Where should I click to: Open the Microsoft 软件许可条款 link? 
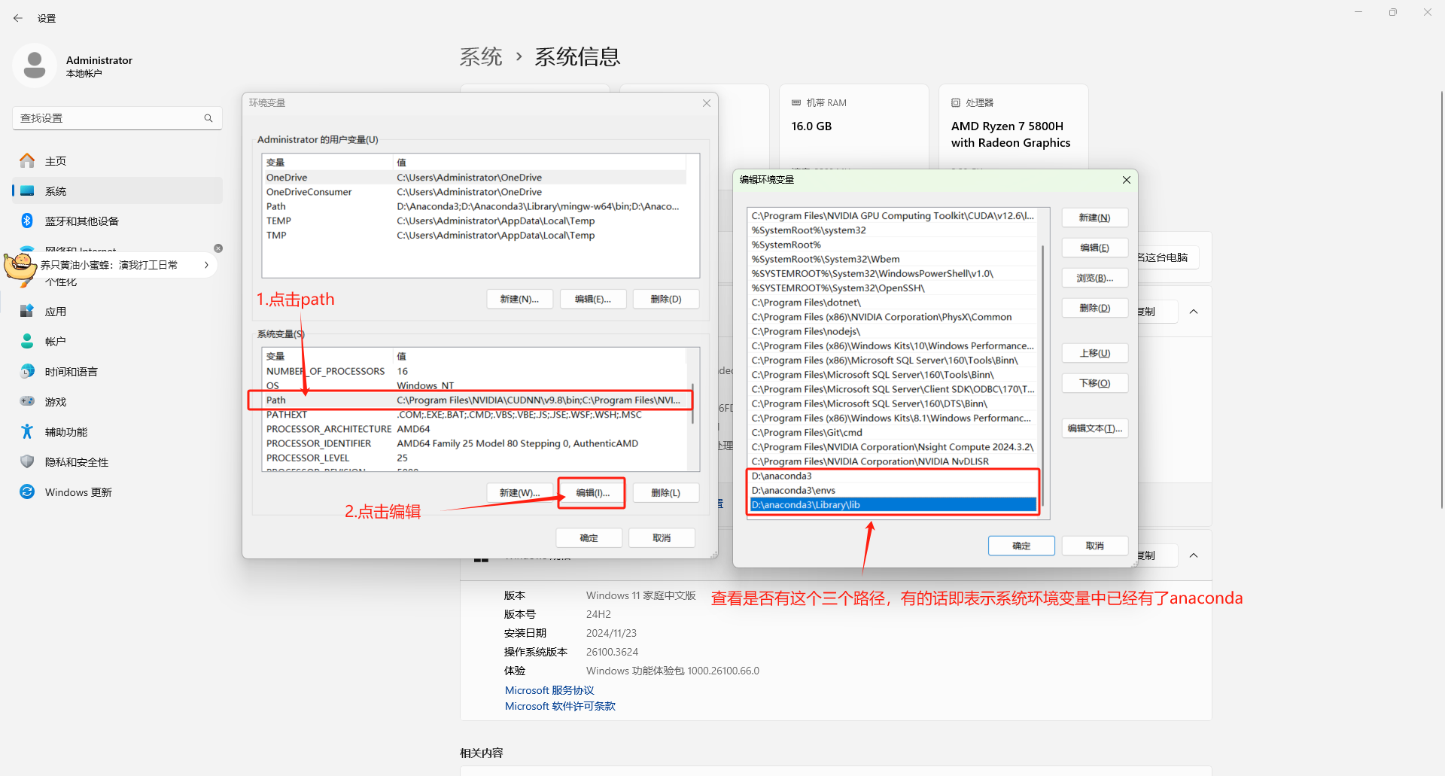(x=560, y=706)
